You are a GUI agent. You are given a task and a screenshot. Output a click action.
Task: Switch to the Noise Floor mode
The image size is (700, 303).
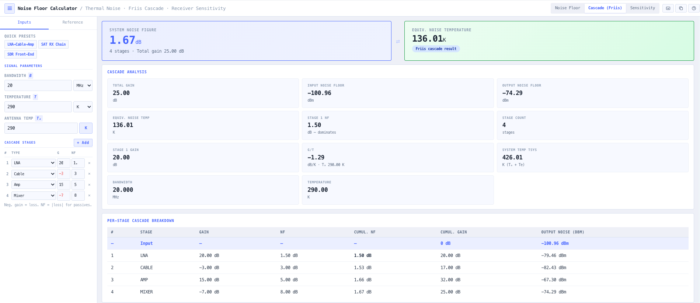pyautogui.click(x=567, y=8)
